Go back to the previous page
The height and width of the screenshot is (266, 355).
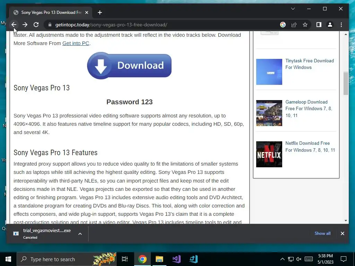[x=14, y=25]
